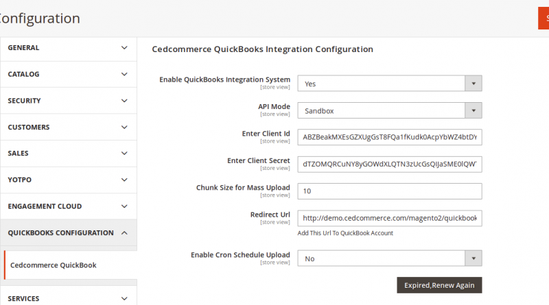Expand the Catalog section chevron
Viewport: 549px width, 305px height.
pyautogui.click(x=124, y=74)
